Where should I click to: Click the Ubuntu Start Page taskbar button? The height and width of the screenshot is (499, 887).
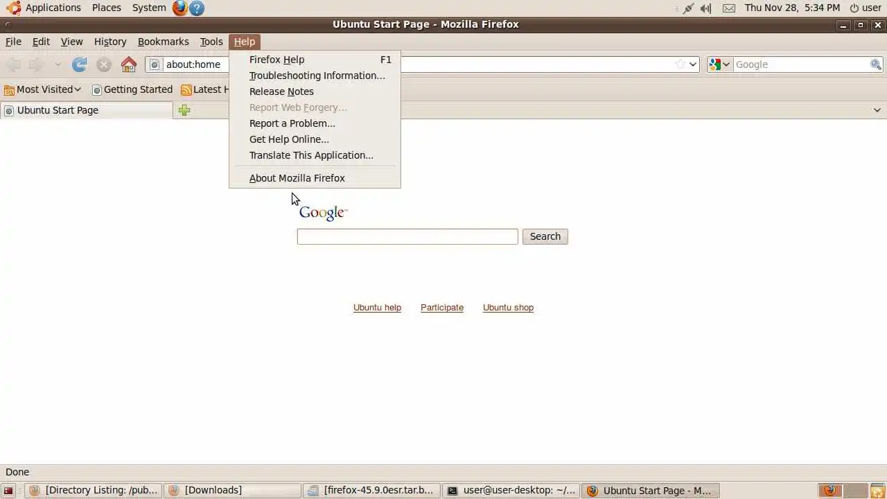(651, 490)
